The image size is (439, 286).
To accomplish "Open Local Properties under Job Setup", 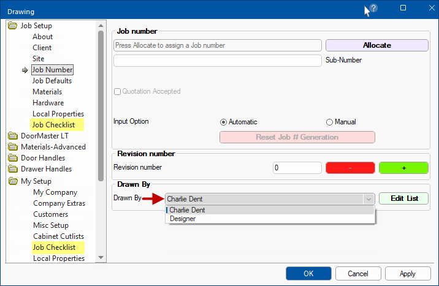I will click(58, 114).
